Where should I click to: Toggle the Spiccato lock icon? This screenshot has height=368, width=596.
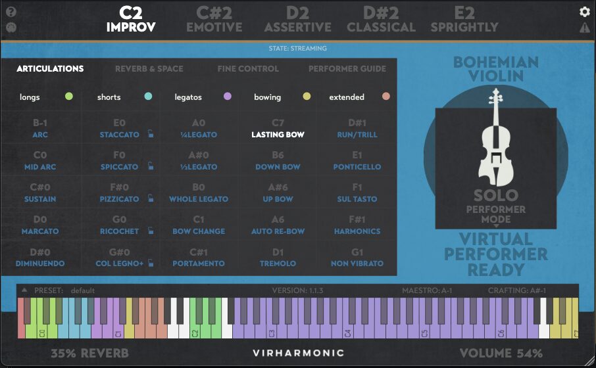click(151, 167)
